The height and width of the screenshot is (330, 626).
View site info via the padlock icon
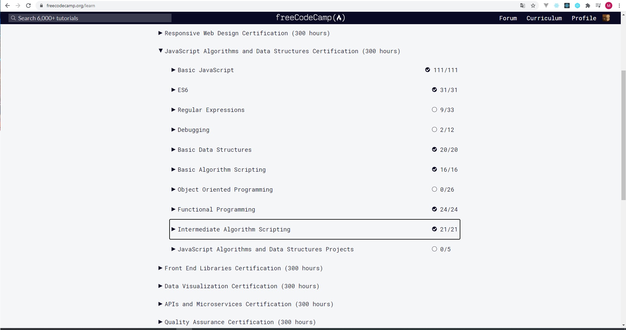(x=41, y=6)
